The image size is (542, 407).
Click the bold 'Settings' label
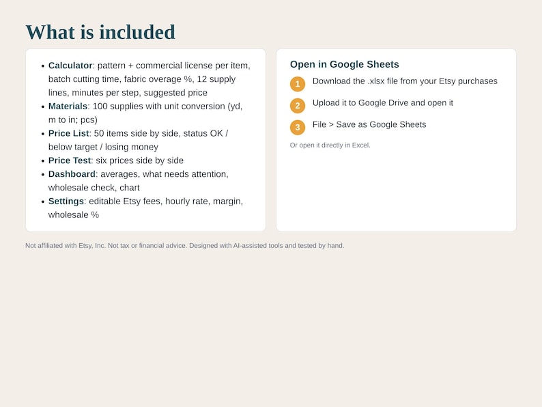pos(66,201)
